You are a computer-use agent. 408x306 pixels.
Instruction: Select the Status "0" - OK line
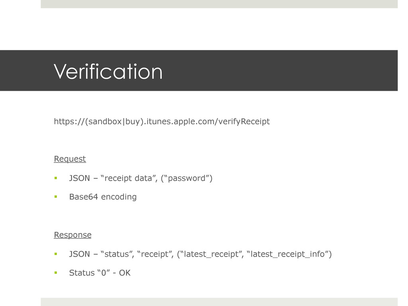(100, 273)
